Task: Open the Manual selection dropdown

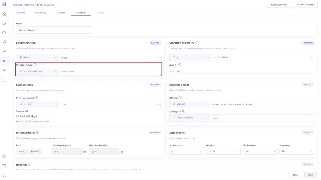Action: click(37, 71)
